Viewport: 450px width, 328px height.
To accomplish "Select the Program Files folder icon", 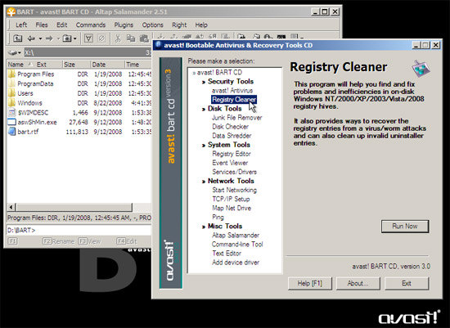I will pos(11,74).
